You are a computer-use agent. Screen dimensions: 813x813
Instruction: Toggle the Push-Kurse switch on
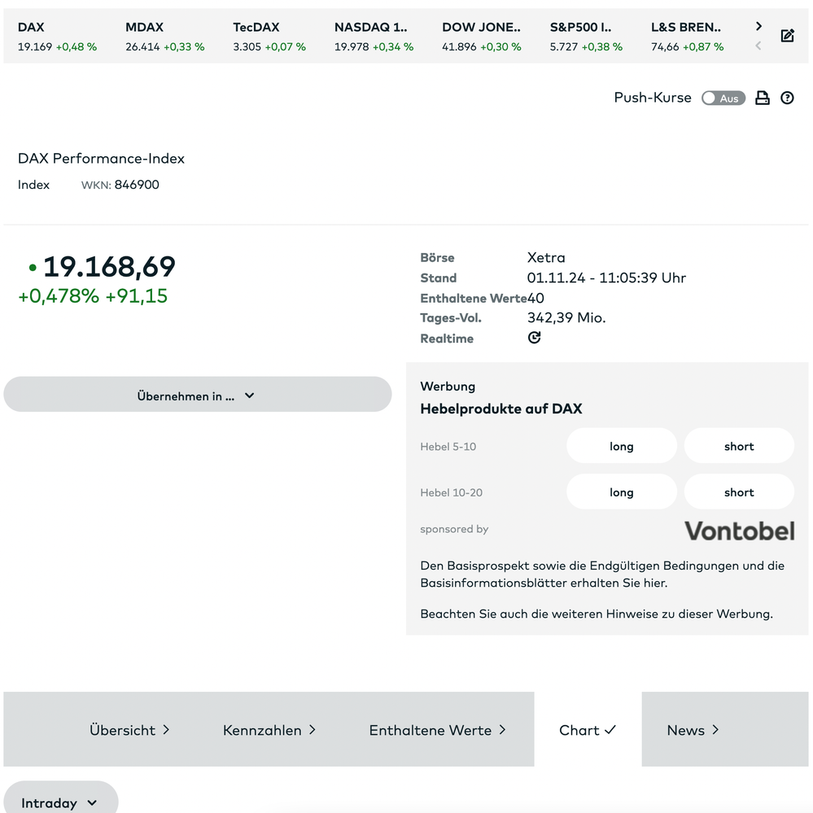723,98
